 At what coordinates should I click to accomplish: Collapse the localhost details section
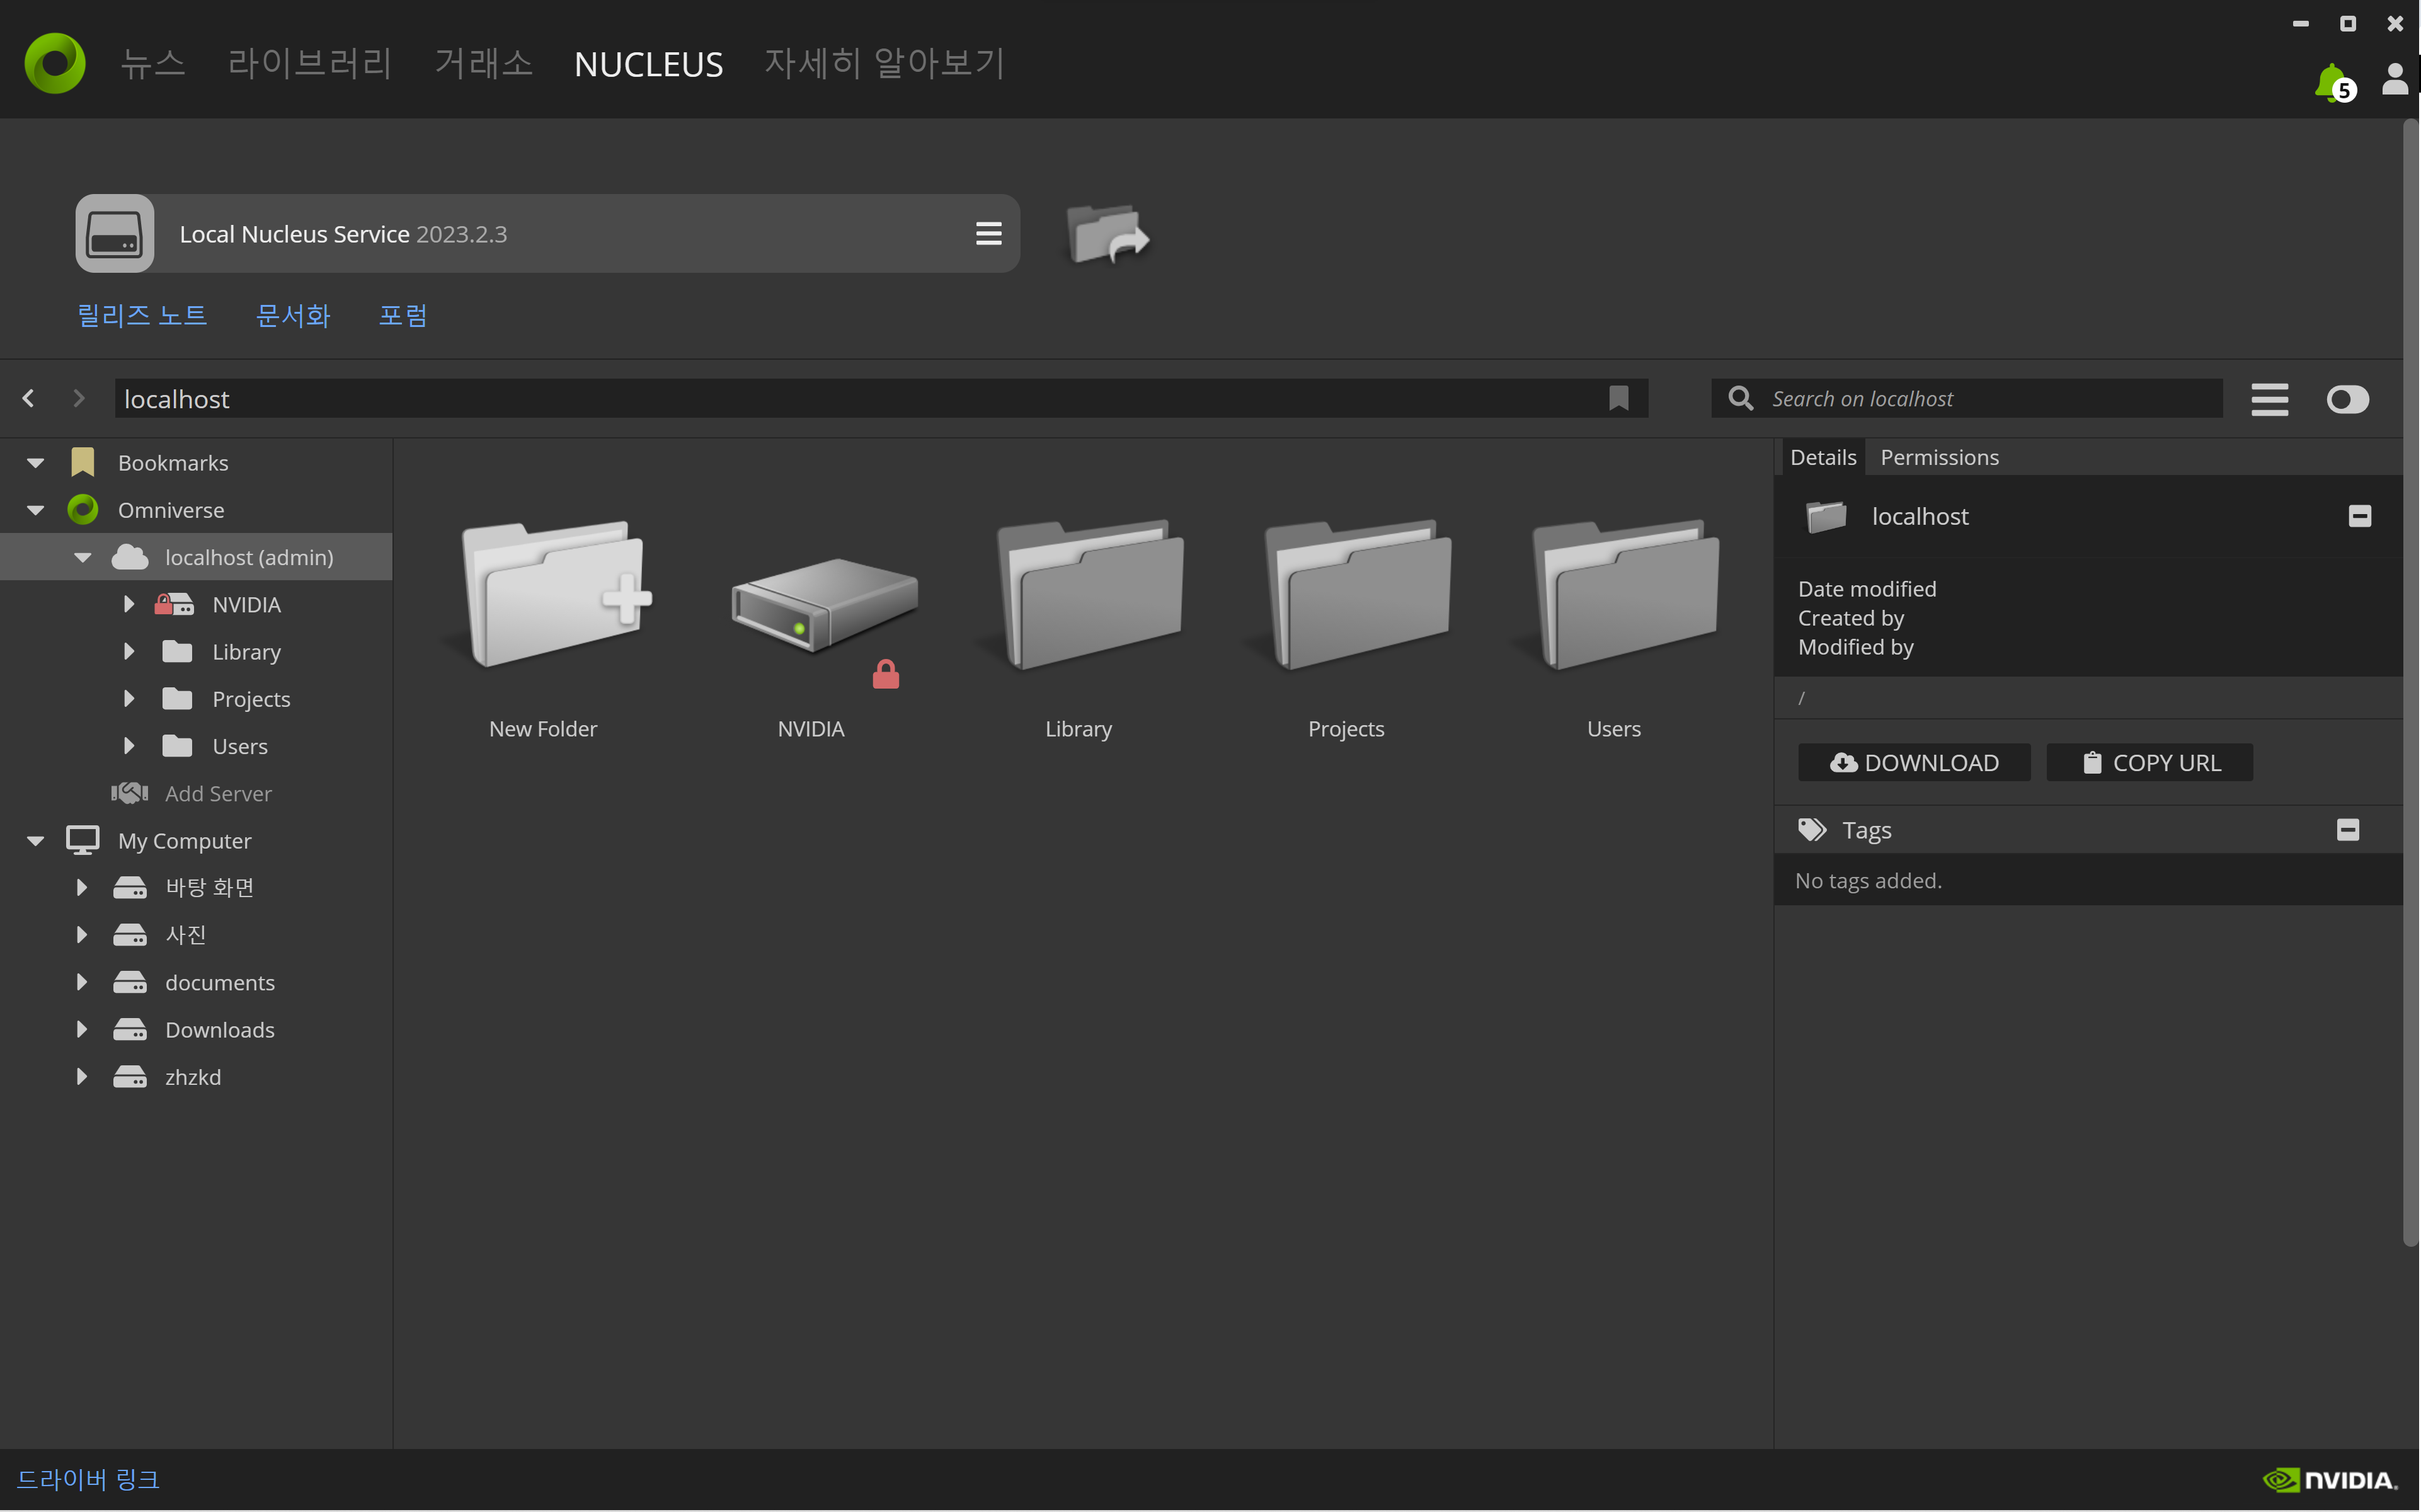(2359, 516)
